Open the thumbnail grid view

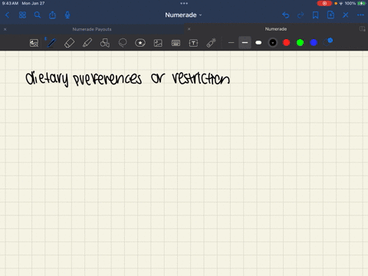pyautogui.click(x=22, y=15)
